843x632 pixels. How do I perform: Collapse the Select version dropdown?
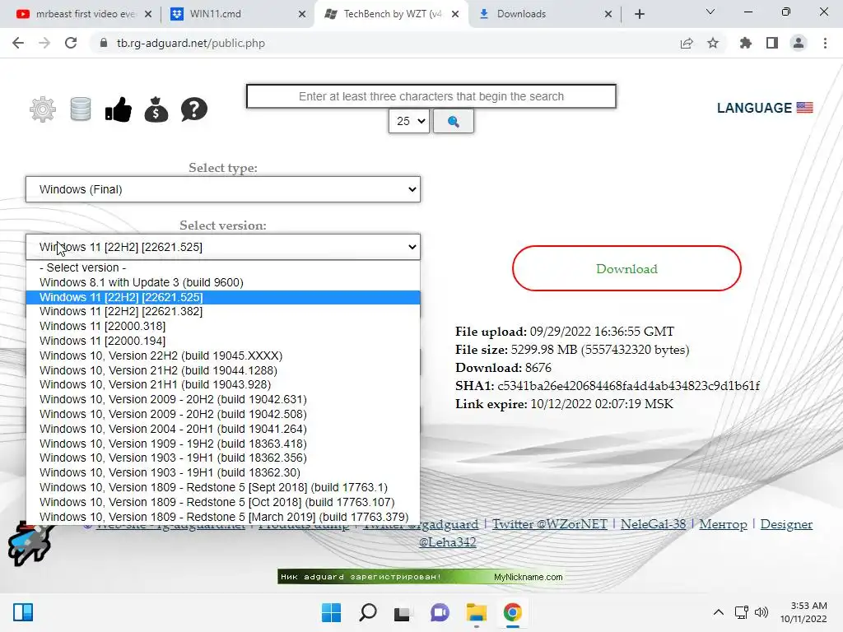(223, 247)
